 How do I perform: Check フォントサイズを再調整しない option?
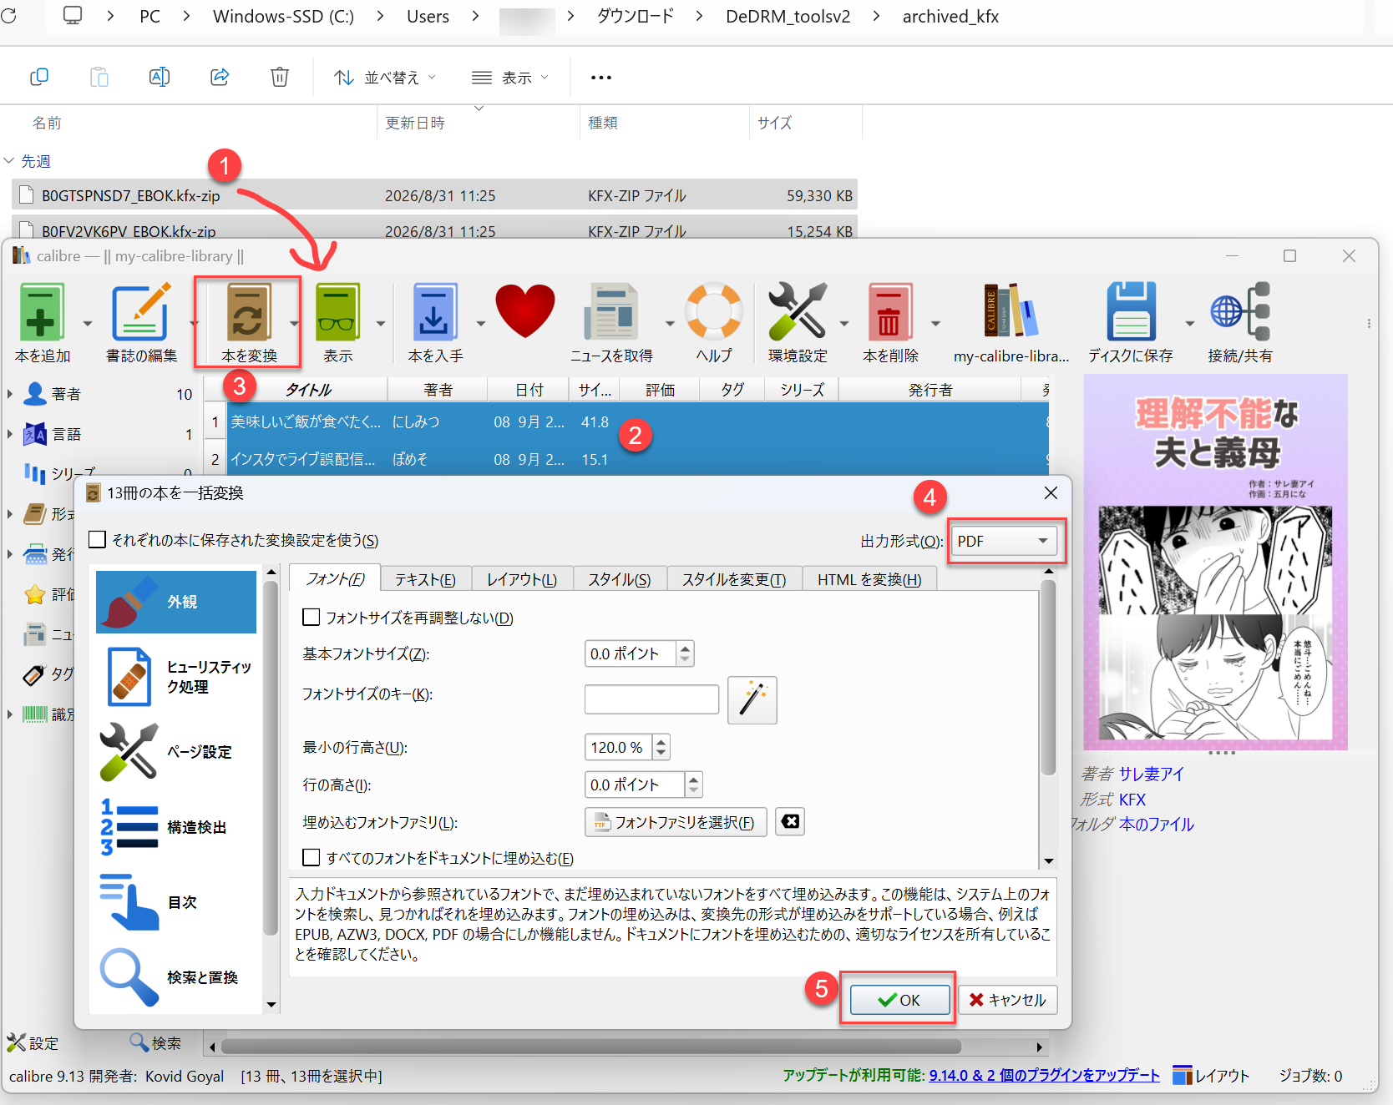point(312,618)
